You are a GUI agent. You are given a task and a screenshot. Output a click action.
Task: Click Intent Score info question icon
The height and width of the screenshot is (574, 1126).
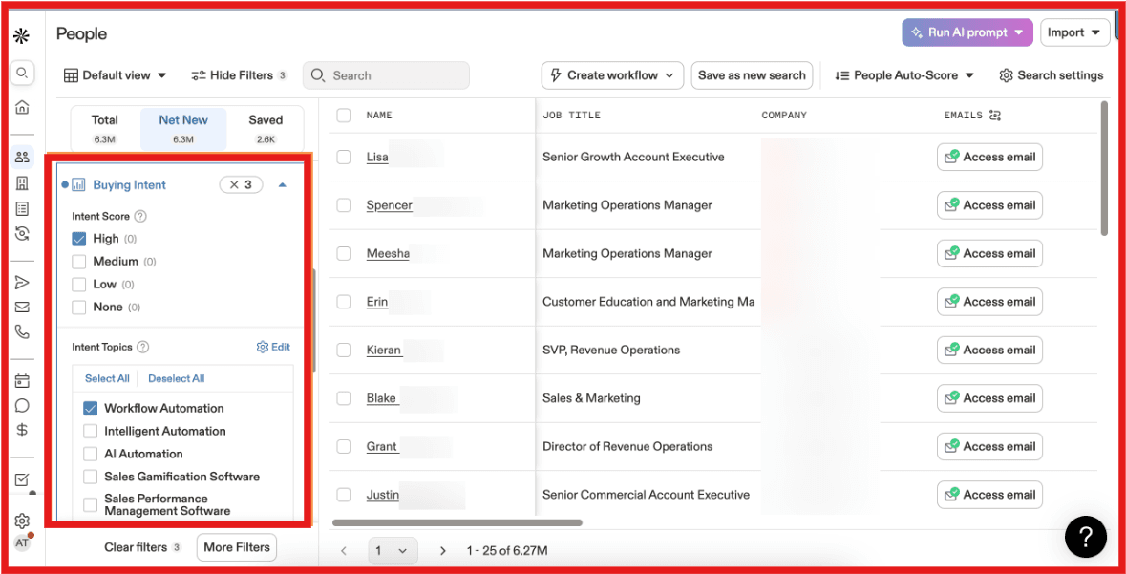[x=140, y=216]
